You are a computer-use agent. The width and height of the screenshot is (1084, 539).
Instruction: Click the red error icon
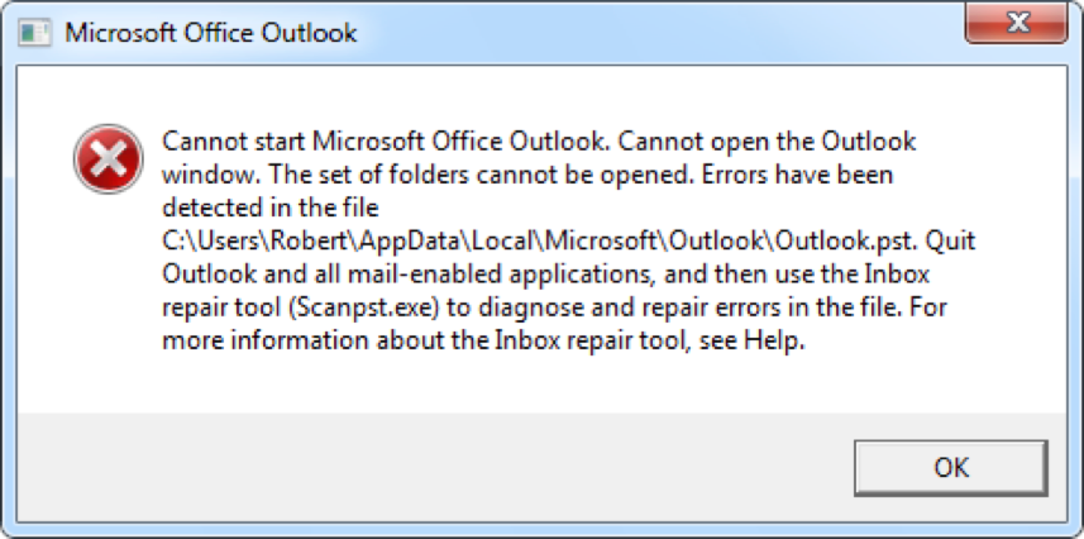108,159
